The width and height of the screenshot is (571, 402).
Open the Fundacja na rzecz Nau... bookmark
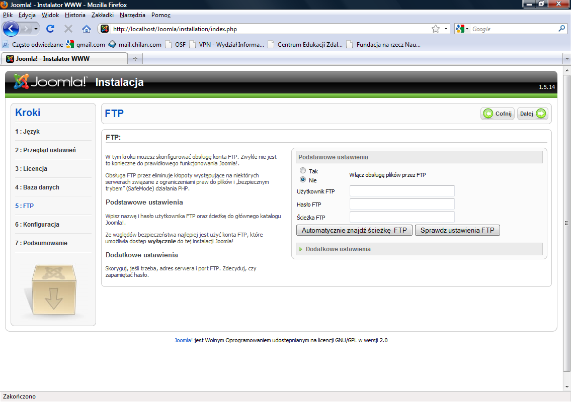383,44
